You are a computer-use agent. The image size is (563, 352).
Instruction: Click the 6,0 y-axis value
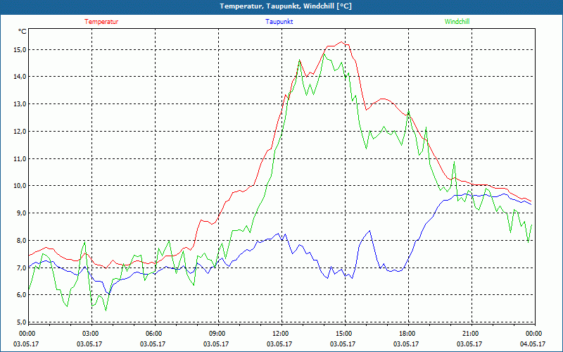(22, 294)
